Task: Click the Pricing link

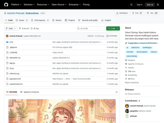Action: (x=86, y=5)
